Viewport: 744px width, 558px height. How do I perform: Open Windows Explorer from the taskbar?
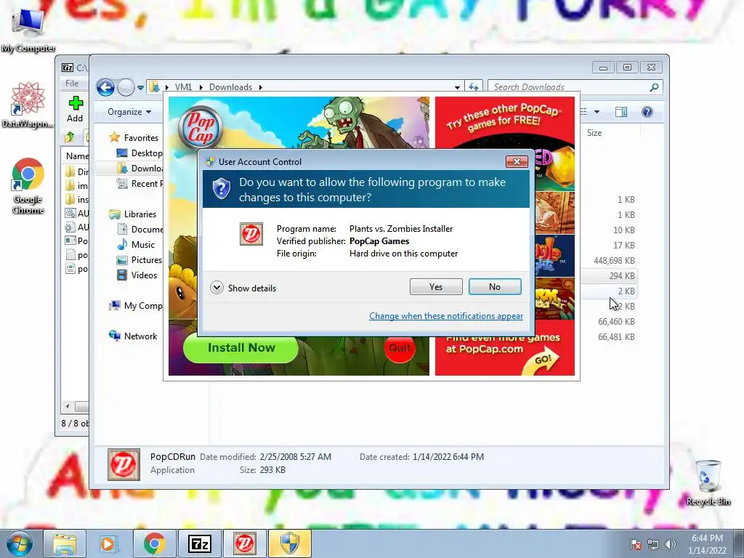click(65, 543)
